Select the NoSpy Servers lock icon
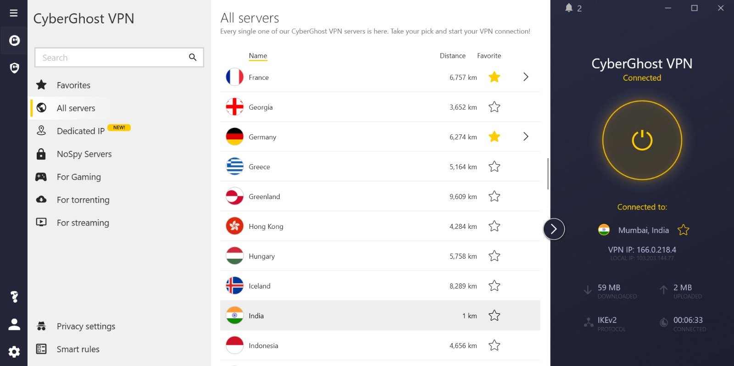Screen dimensions: 734x366 pos(41,154)
